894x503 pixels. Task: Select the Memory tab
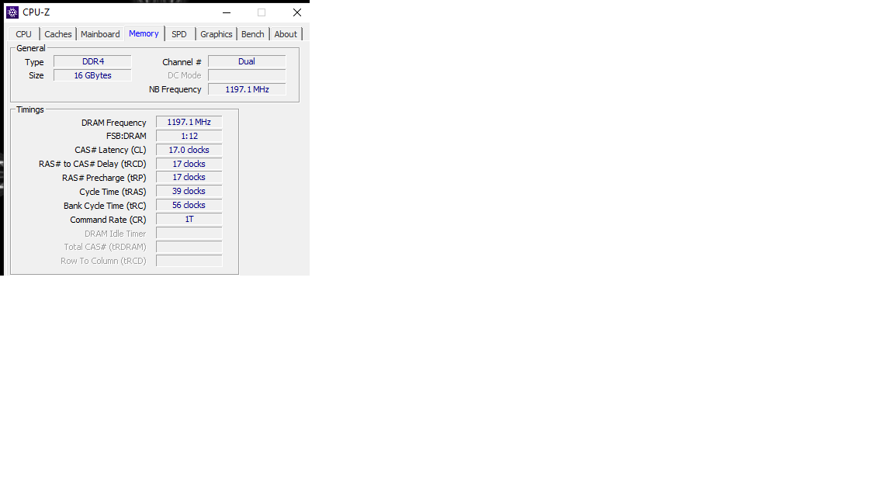[x=144, y=33]
